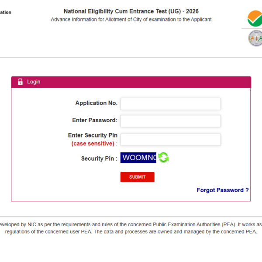Click into the Enter Password field

pyautogui.click(x=170, y=121)
